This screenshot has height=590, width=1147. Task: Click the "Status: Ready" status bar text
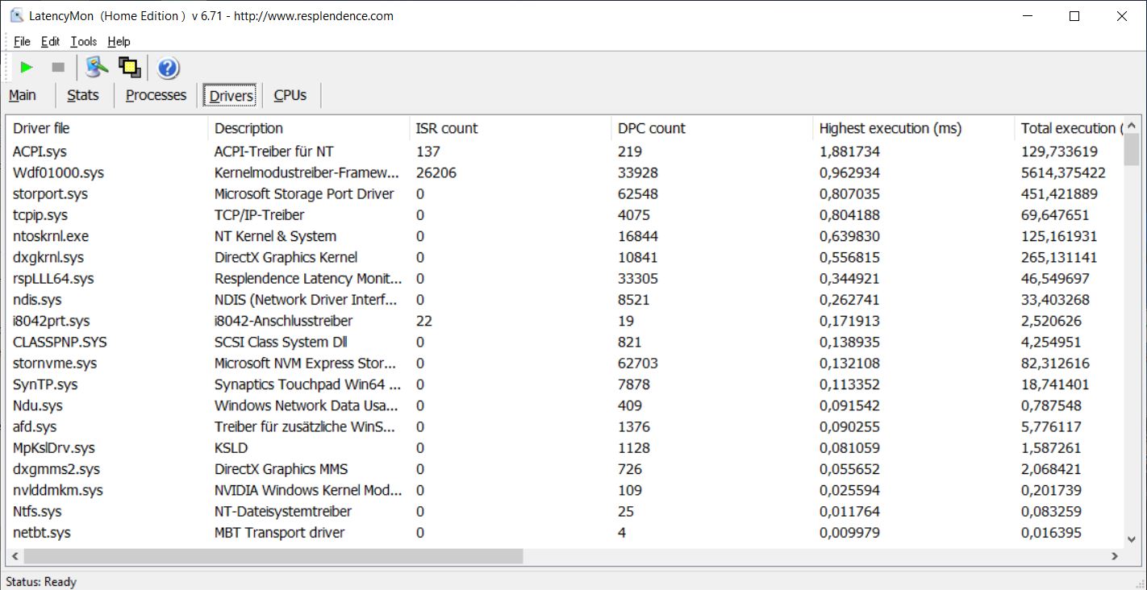coord(41,582)
